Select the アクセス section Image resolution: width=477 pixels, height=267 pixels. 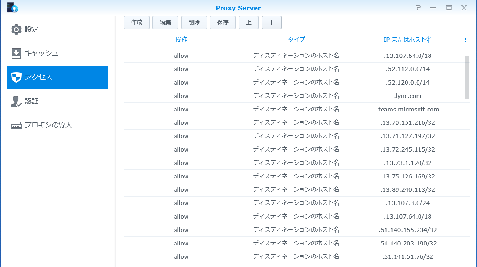[58, 78]
